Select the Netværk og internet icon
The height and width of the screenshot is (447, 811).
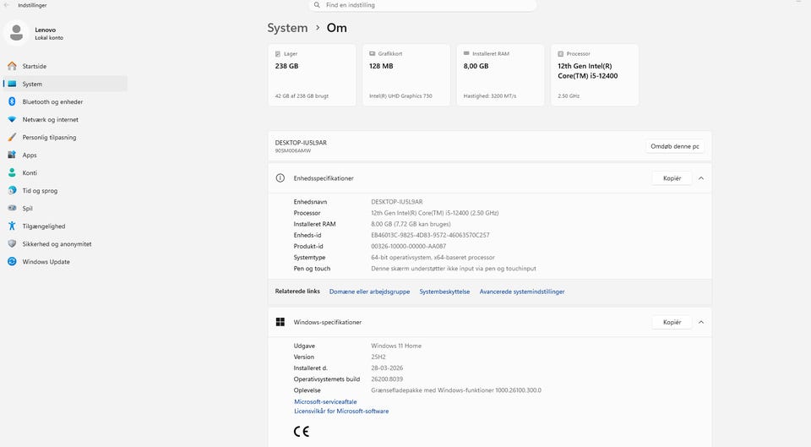pos(12,120)
